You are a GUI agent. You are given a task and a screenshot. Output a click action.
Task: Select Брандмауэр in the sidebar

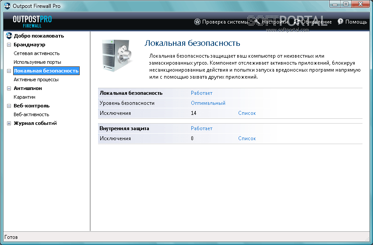(29, 45)
